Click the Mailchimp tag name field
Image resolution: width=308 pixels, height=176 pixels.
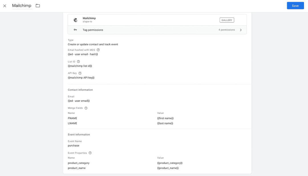click(22, 5)
